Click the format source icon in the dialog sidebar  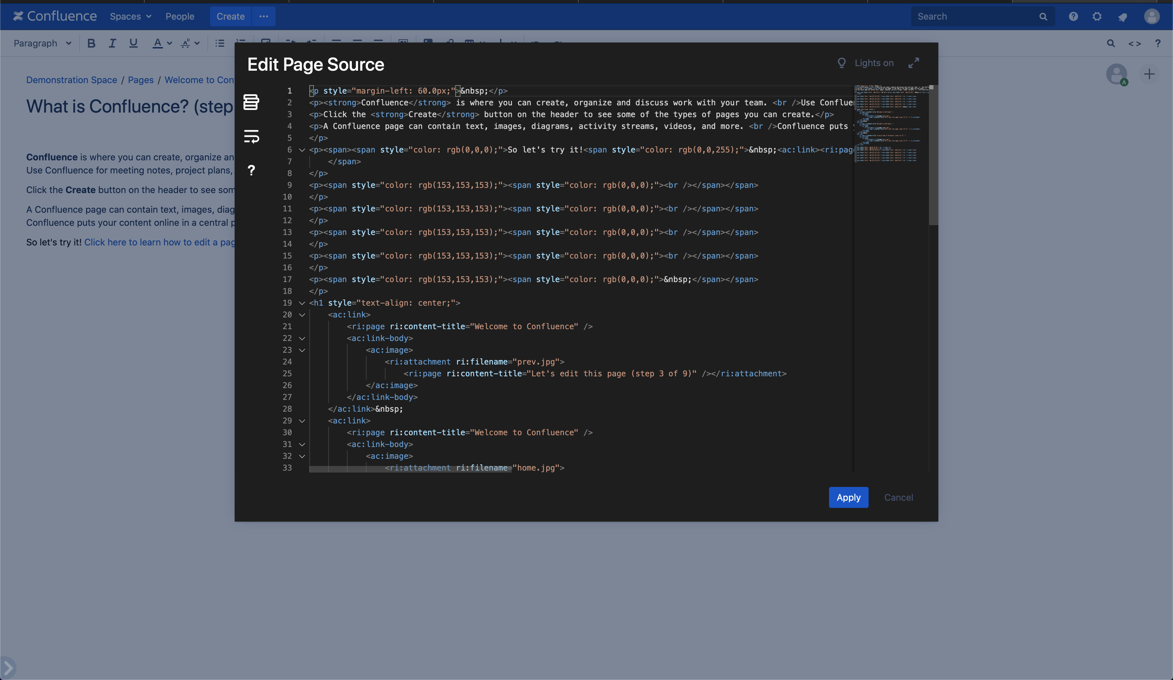pyautogui.click(x=251, y=102)
